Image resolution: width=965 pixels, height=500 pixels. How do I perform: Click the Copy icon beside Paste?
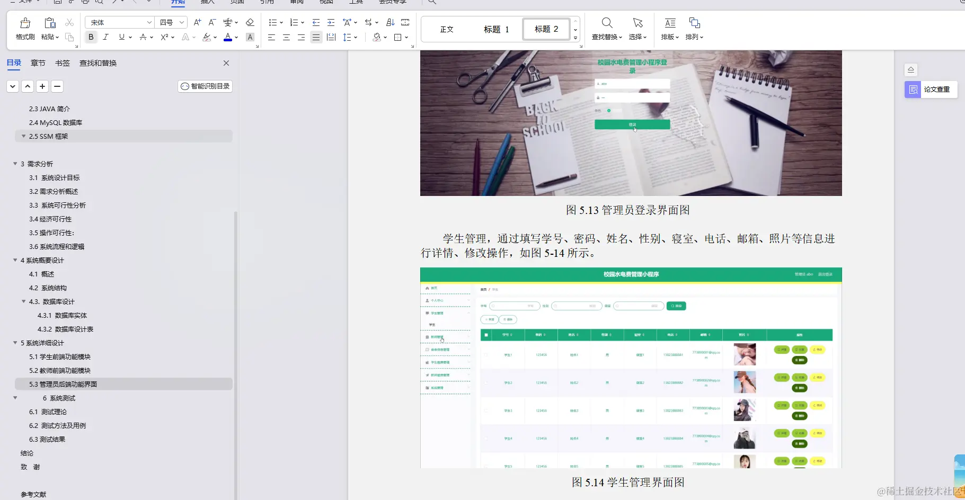pyautogui.click(x=69, y=37)
